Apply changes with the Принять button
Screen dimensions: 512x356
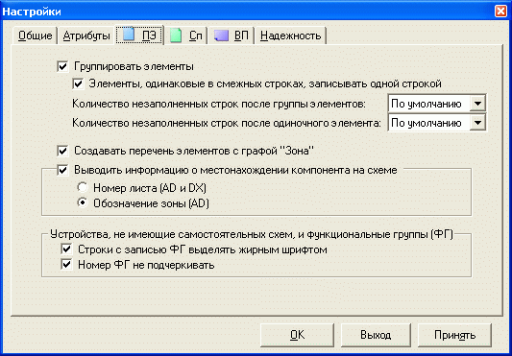(454, 335)
